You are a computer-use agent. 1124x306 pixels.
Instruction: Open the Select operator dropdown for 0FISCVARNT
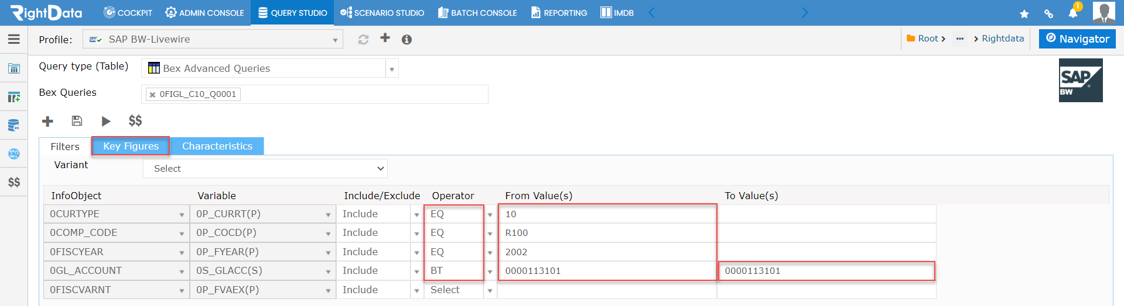coord(461,290)
